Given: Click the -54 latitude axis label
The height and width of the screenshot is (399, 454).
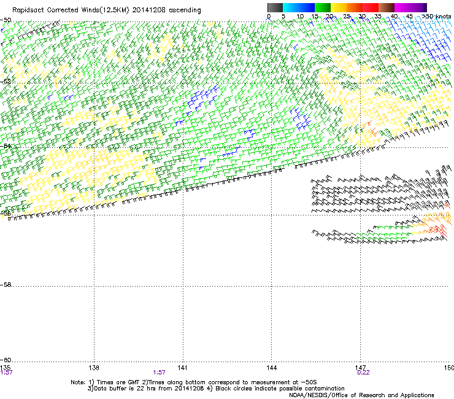Looking at the screenshot, I should tap(6, 146).
